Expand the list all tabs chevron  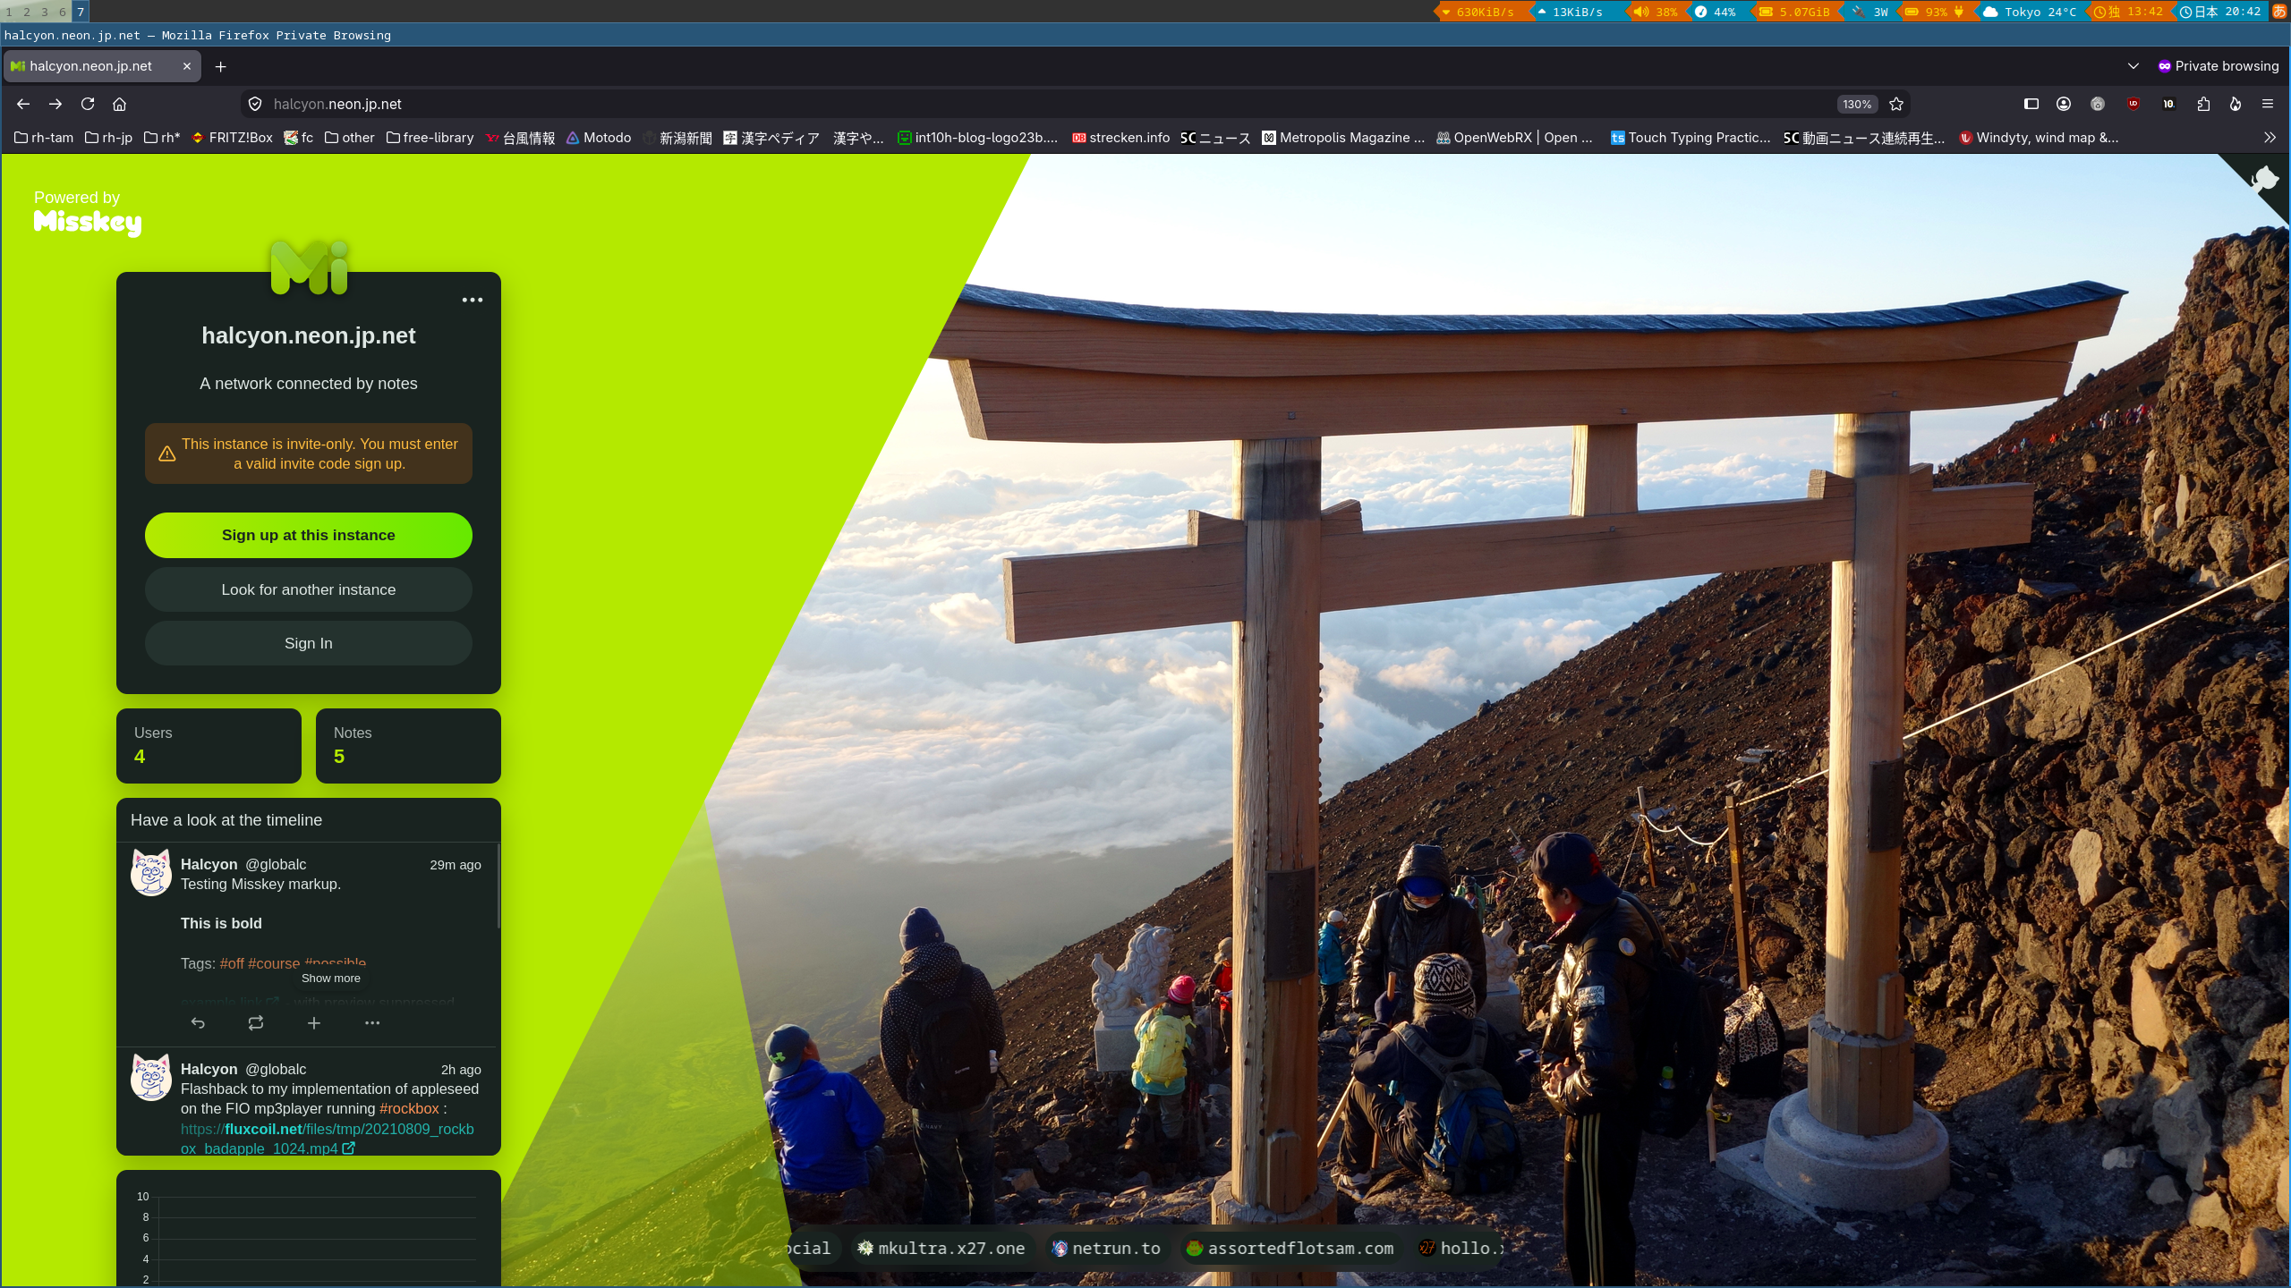2133,66
